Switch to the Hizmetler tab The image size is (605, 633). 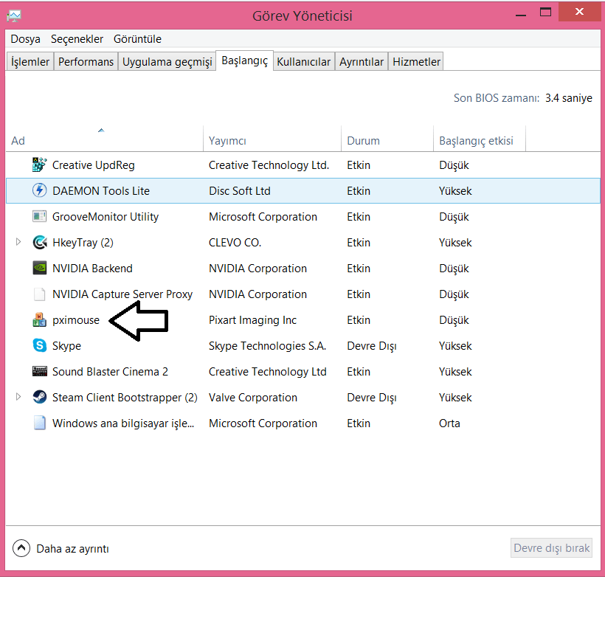pyautogui.click(x=416, y=62)
